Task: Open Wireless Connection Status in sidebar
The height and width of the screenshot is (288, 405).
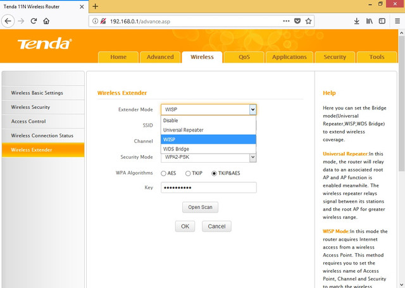Action: (x=43, y=135)
